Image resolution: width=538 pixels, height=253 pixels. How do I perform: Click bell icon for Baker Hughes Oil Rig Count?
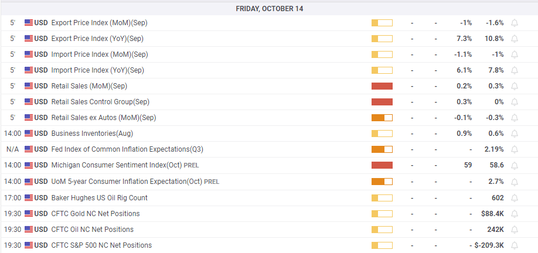click(515, 198)
